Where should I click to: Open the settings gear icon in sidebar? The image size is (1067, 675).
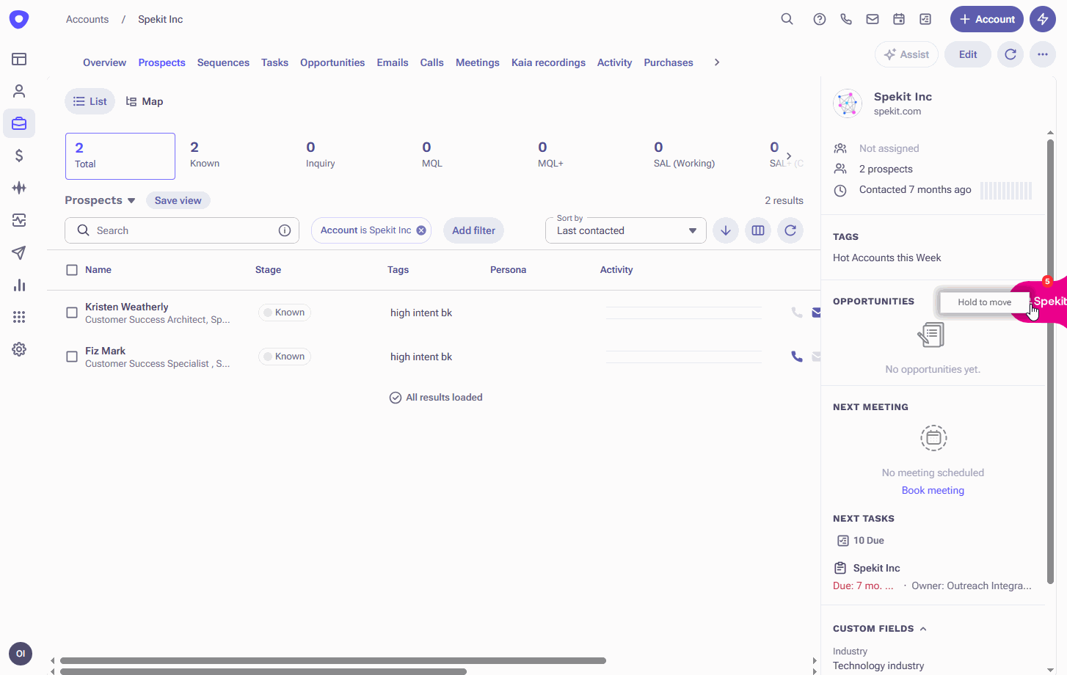coord(19,349)
